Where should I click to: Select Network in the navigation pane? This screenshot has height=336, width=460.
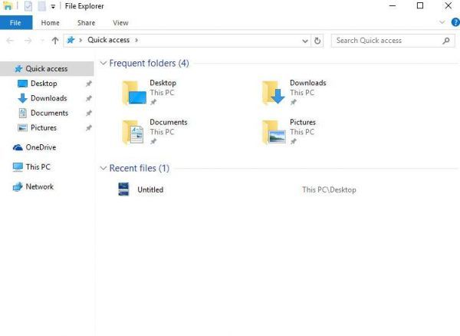[x=40, y=186]
